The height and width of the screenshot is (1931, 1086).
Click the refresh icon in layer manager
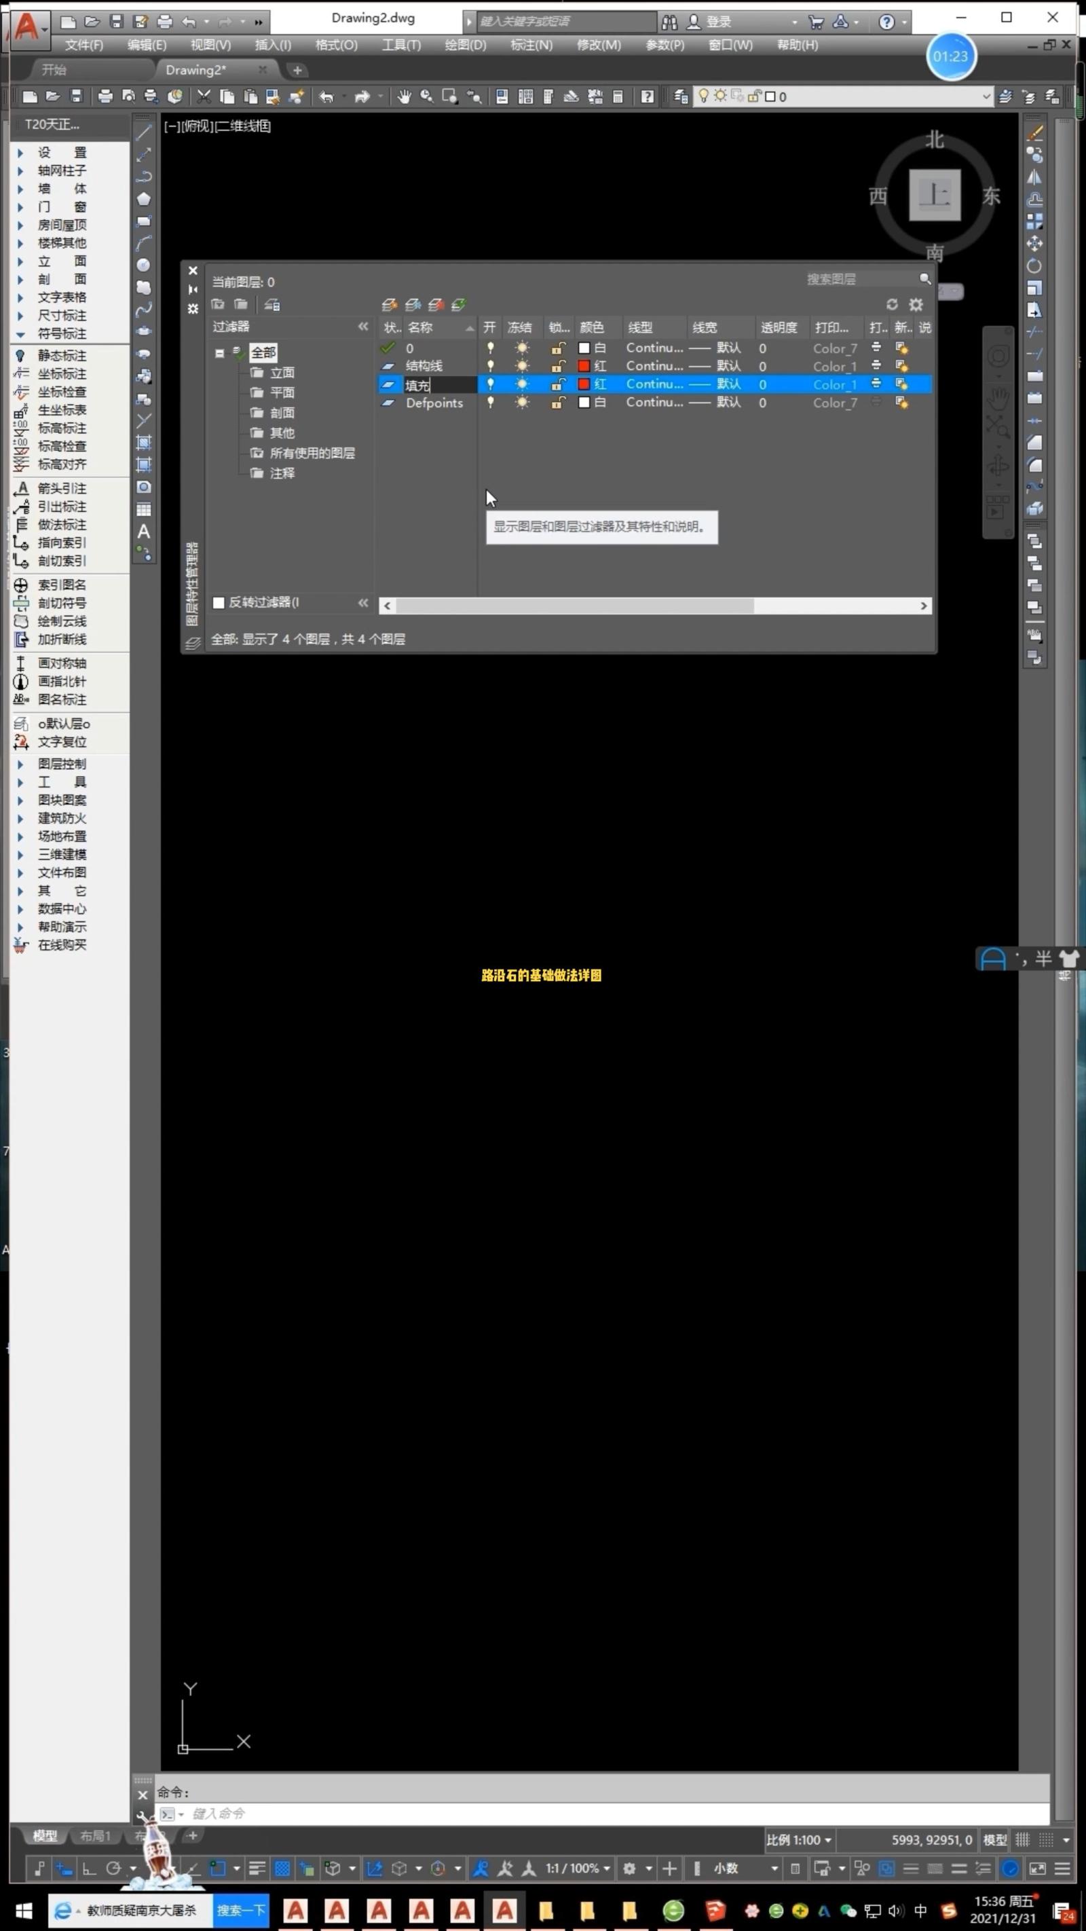[x=891, y=304]
